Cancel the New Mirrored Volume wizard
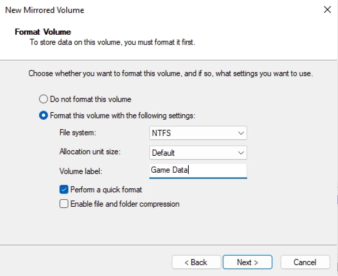 (305, 262)
